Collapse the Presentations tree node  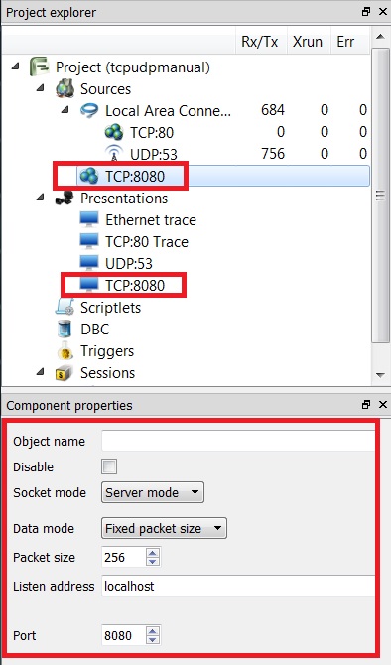click(41, 198)
